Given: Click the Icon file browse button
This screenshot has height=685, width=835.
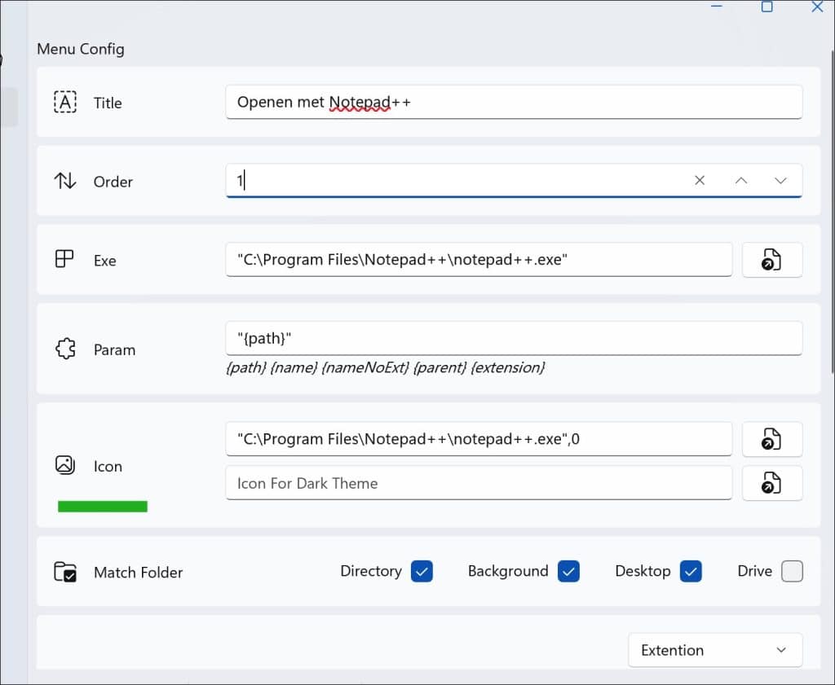Looking at the screenshot, I should [771, 439].
